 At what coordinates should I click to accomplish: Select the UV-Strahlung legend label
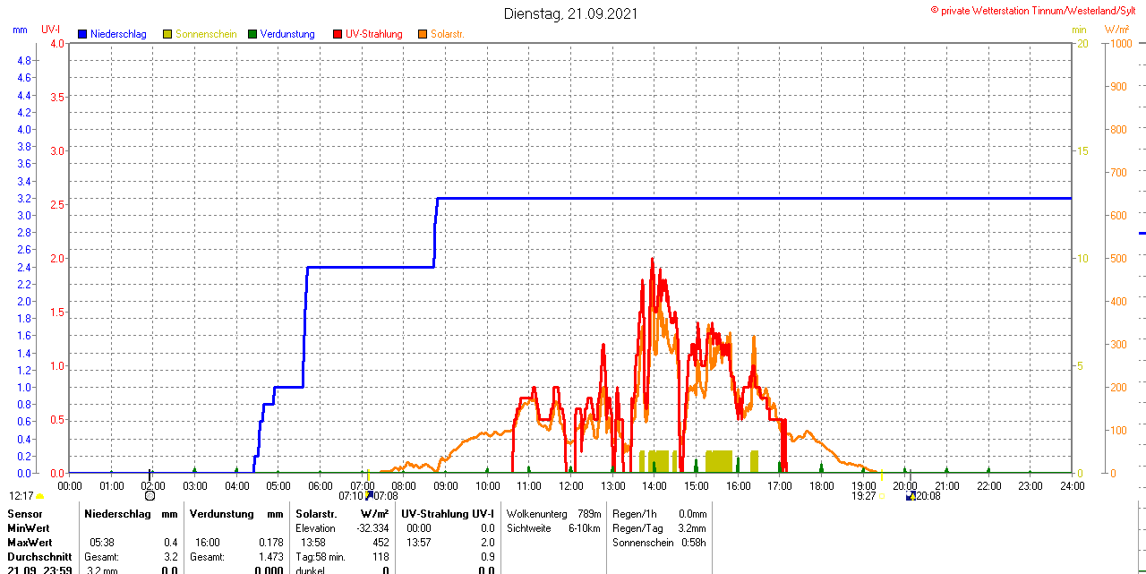(373, 34)
